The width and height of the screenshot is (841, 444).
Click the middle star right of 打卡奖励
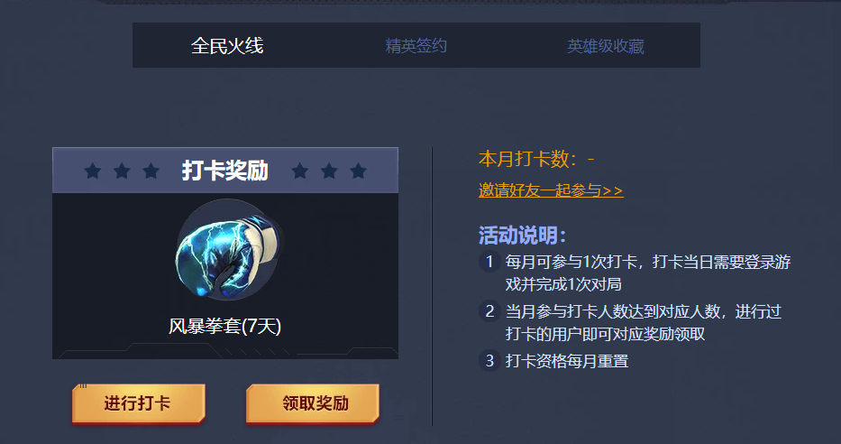[329, 171]
